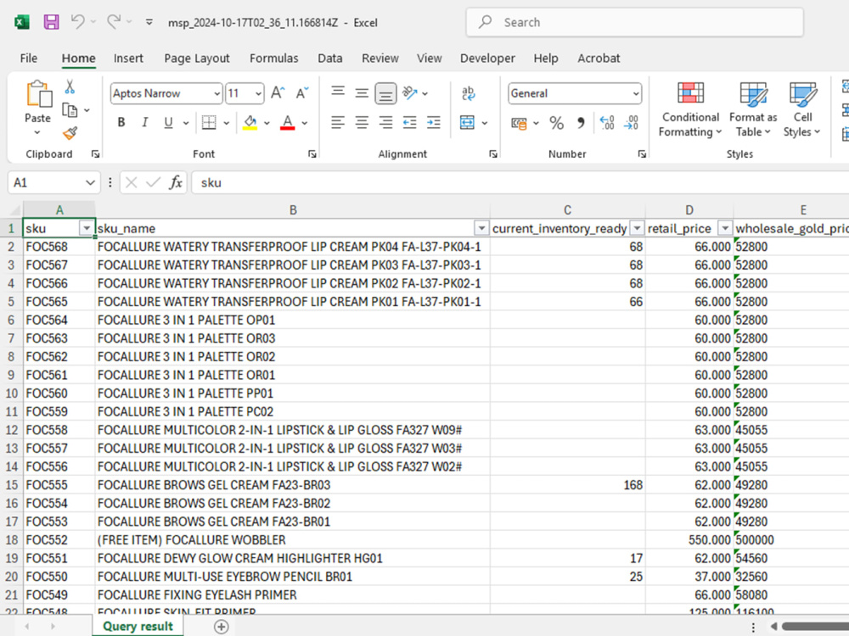Image resolution: width=849 pixels, height=636 pixels.
Task: Customize Quick Access Toolbar dropdown
Action: point(149,22)
